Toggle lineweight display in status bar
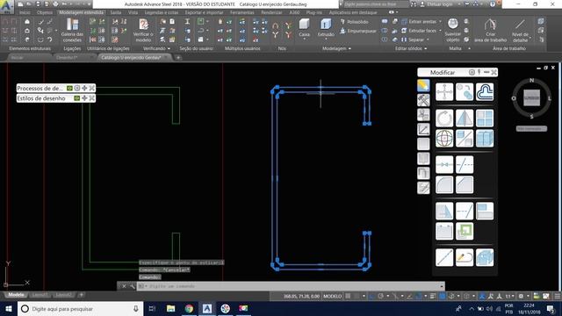Viewport: 562px width, 316px height. (x=433, y=296)
